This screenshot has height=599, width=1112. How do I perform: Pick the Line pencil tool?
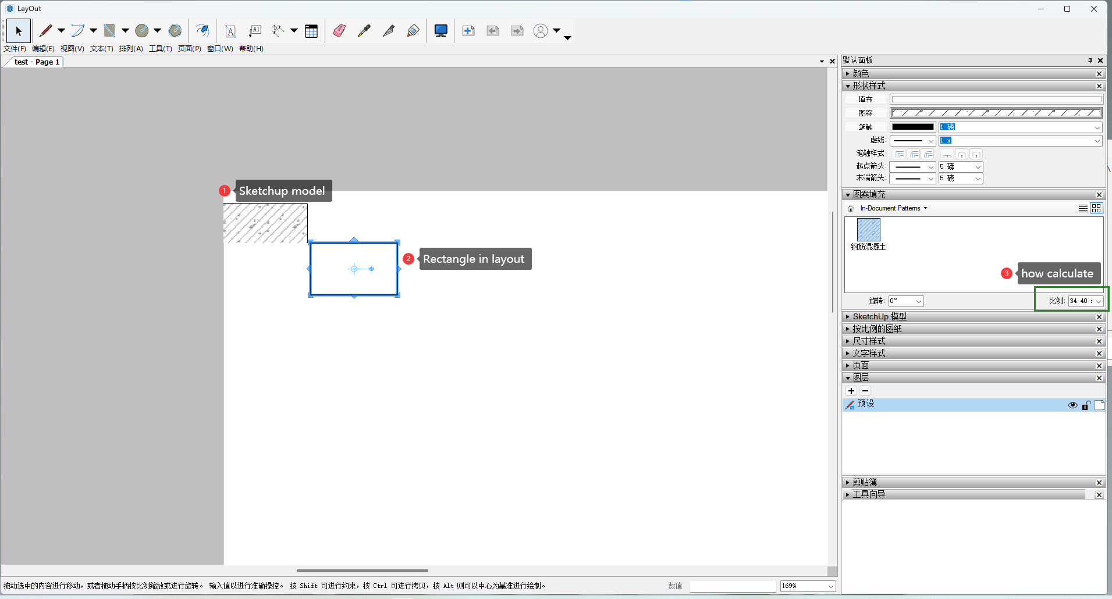(45, 31)
